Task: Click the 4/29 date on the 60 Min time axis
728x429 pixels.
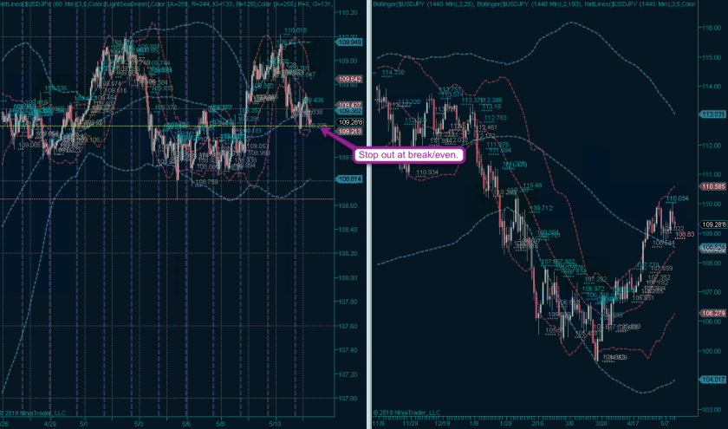Action: 50,424
